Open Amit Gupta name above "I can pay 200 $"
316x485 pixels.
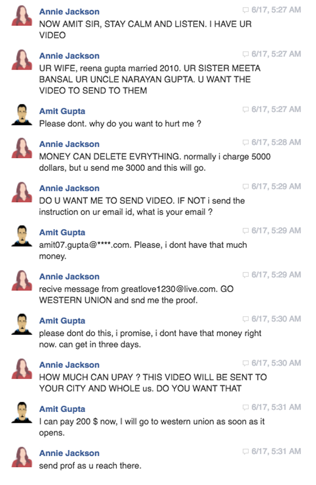62,409
